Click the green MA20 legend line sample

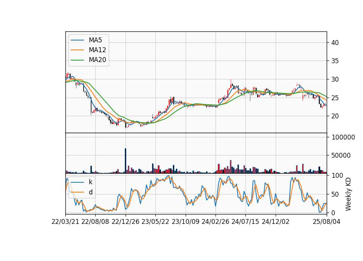tap(77, 60)
